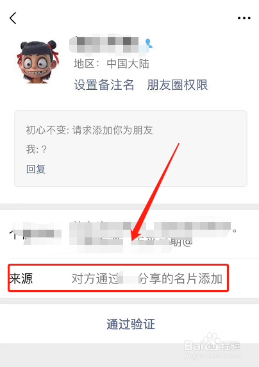Tap 分享的名片添加 source description text
Screen dimensions: 259x367
coord(180,278)
